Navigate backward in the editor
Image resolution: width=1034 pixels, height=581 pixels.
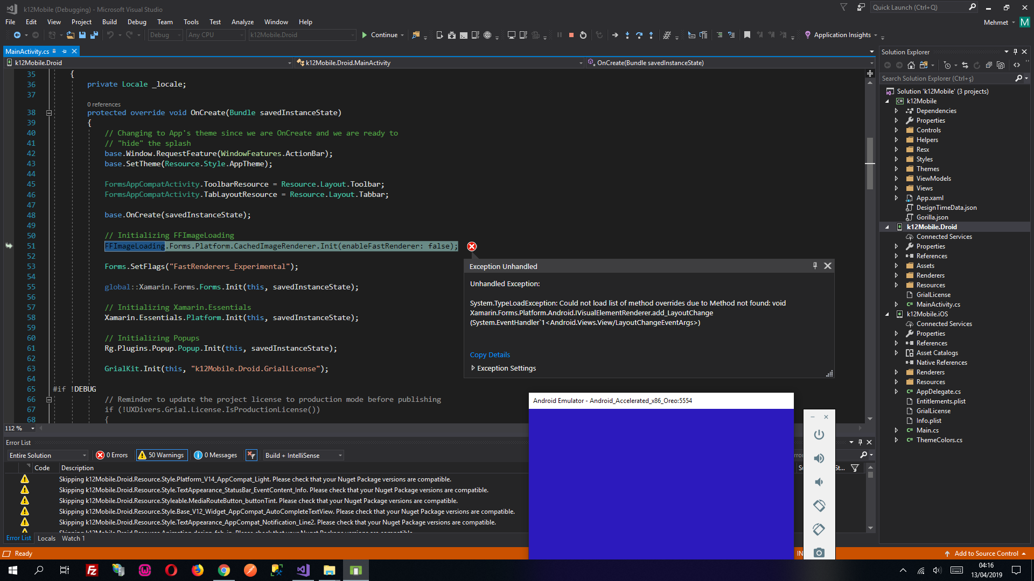click(17, 35)
